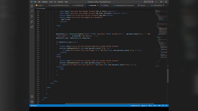Viewport: 198px width, 111px height.
Task: Open the Search view in the activity bar
Action: [32, 11]
